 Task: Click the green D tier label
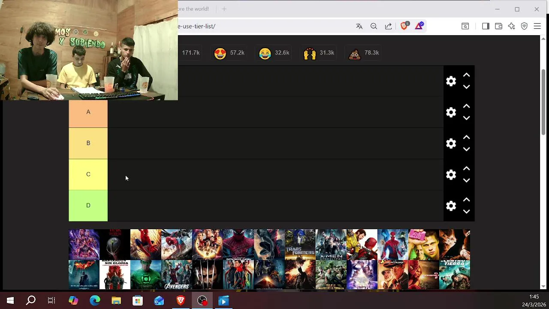coord(88,206)
